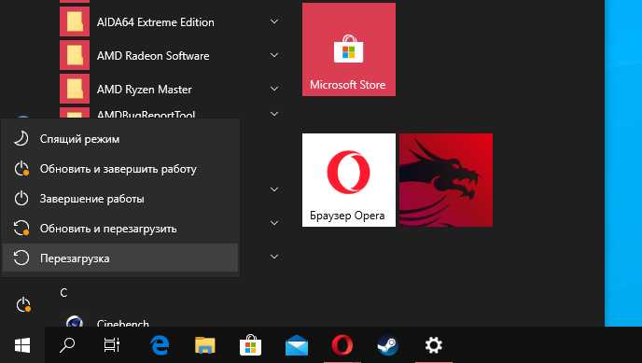The height and width of the screenshot is (363, 642).
Task: Open Microsoft Store from the taskbar
Action: pos(250,345)
